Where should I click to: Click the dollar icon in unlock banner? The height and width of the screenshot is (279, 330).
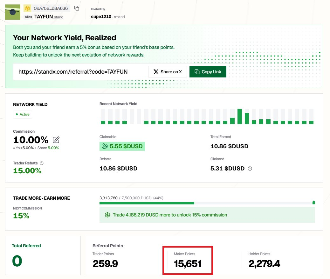[107, 215]
